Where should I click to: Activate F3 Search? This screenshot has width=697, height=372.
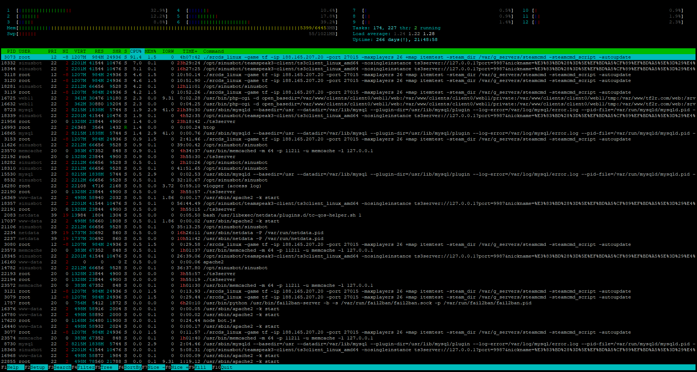click(60, 367)
